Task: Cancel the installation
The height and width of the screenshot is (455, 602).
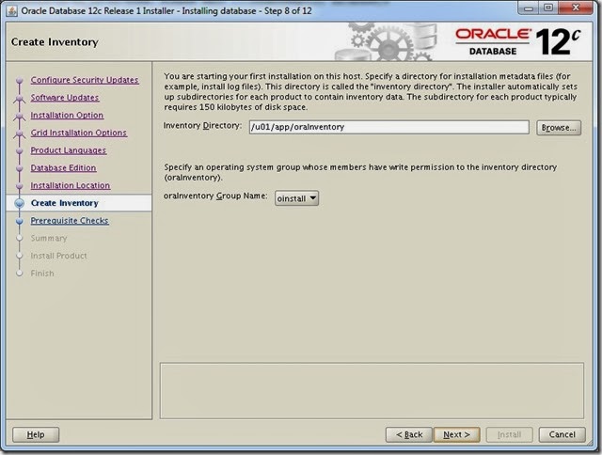Action: coord(562,434)
